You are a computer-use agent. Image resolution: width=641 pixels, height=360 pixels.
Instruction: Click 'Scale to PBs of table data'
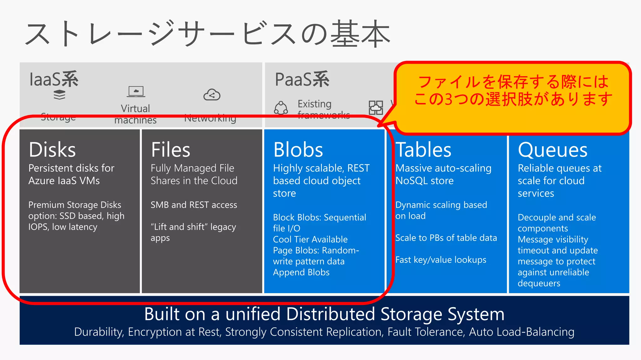(x=446, y=238)
